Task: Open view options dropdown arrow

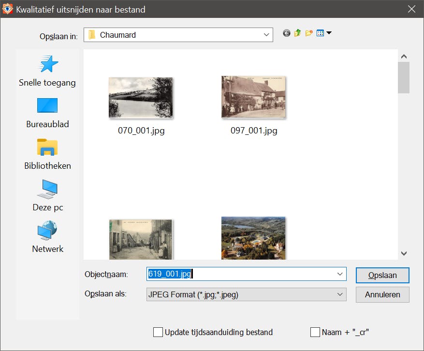Action: pyautogui.click(x=329, y=33)
